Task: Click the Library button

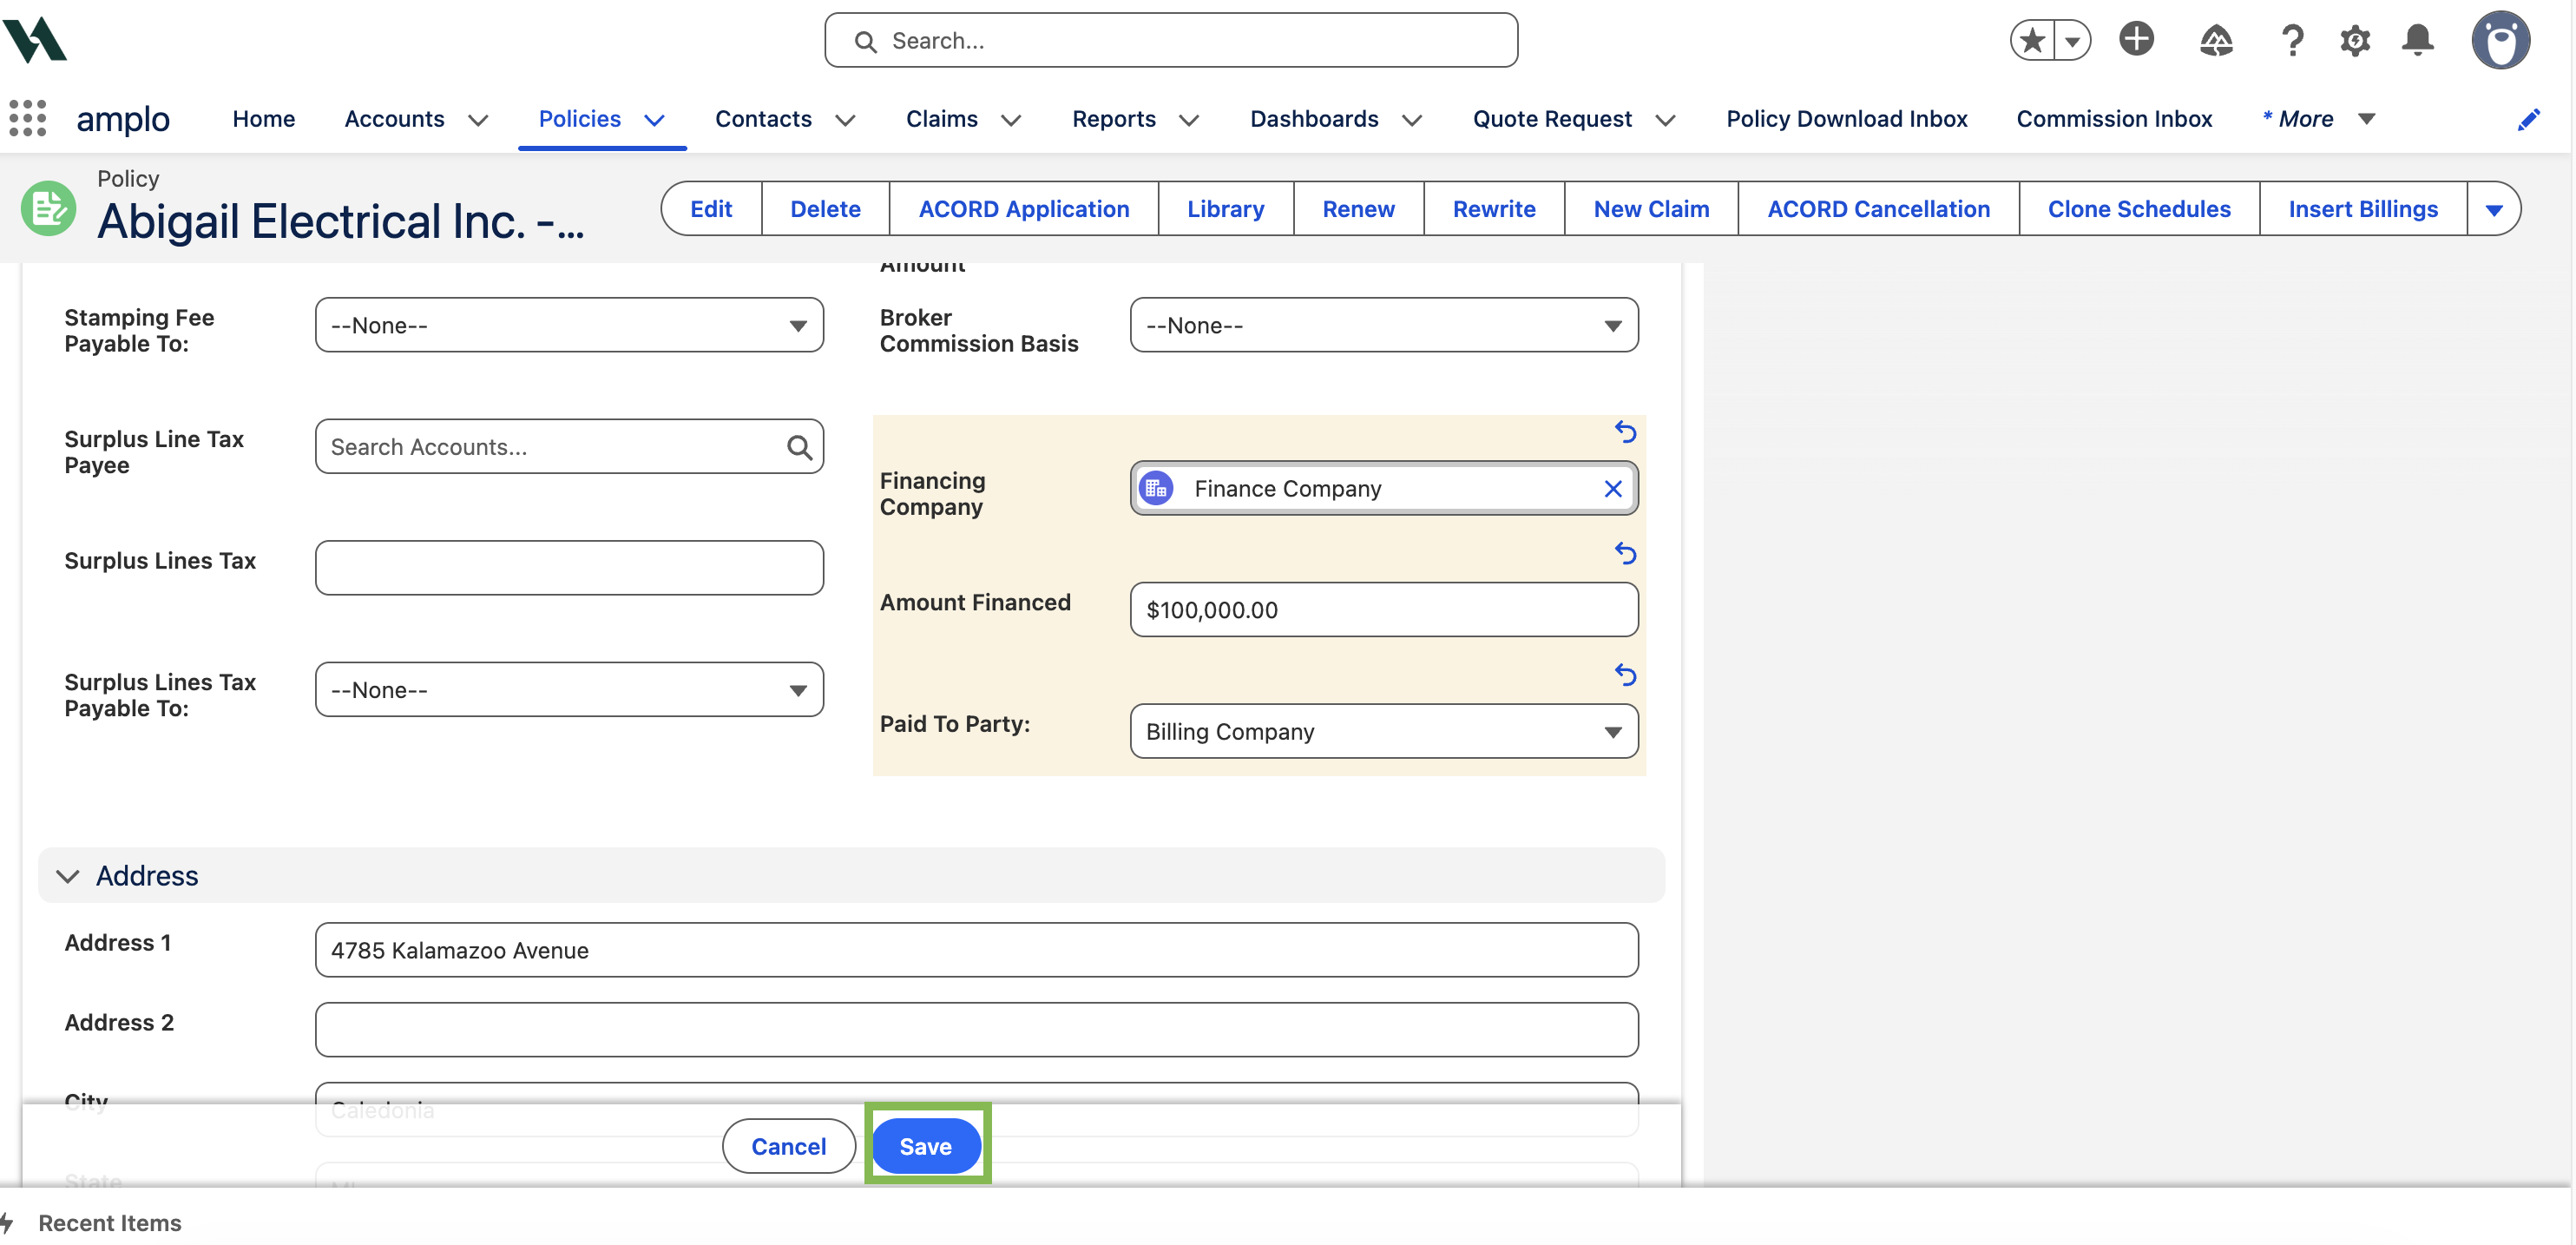Action: tap(1225, 208)
